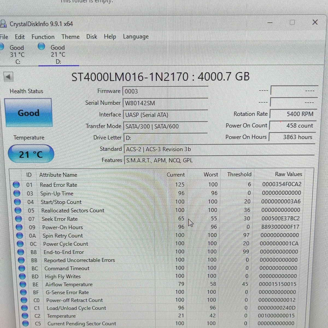Image resolution: width=328 pixels, height=328 pixels.
Task: Click status dot for Airflow Temperature
Action: 23,284
